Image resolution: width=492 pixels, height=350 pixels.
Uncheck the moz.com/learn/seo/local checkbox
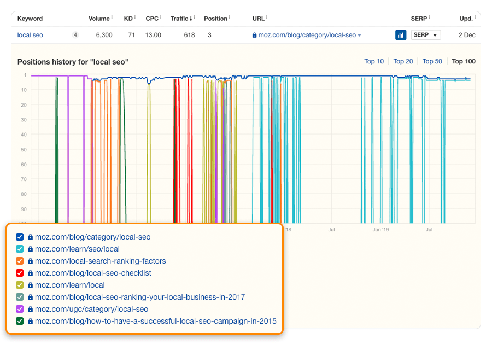19,249
